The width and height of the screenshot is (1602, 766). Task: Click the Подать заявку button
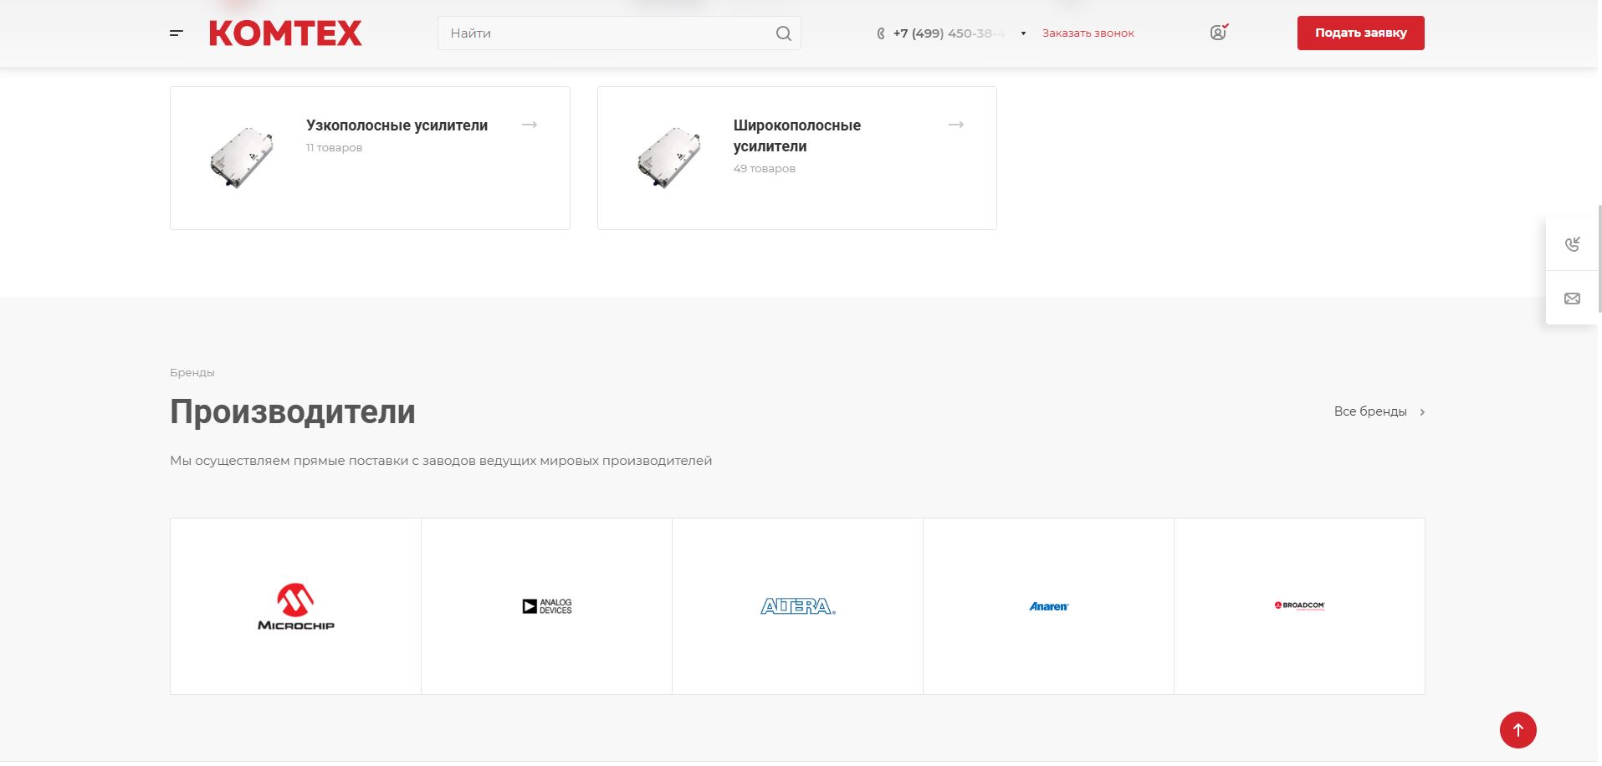pyautogui.click(x=1361, y=33)
